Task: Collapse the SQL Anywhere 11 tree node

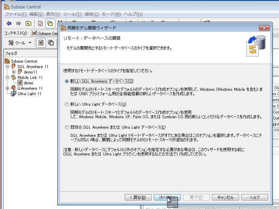Action: click(7, 67)
